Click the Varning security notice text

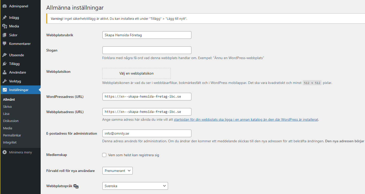[x=119, y=19]
